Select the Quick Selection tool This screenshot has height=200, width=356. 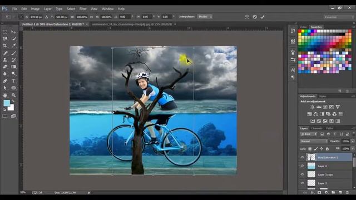coord(13,39)
